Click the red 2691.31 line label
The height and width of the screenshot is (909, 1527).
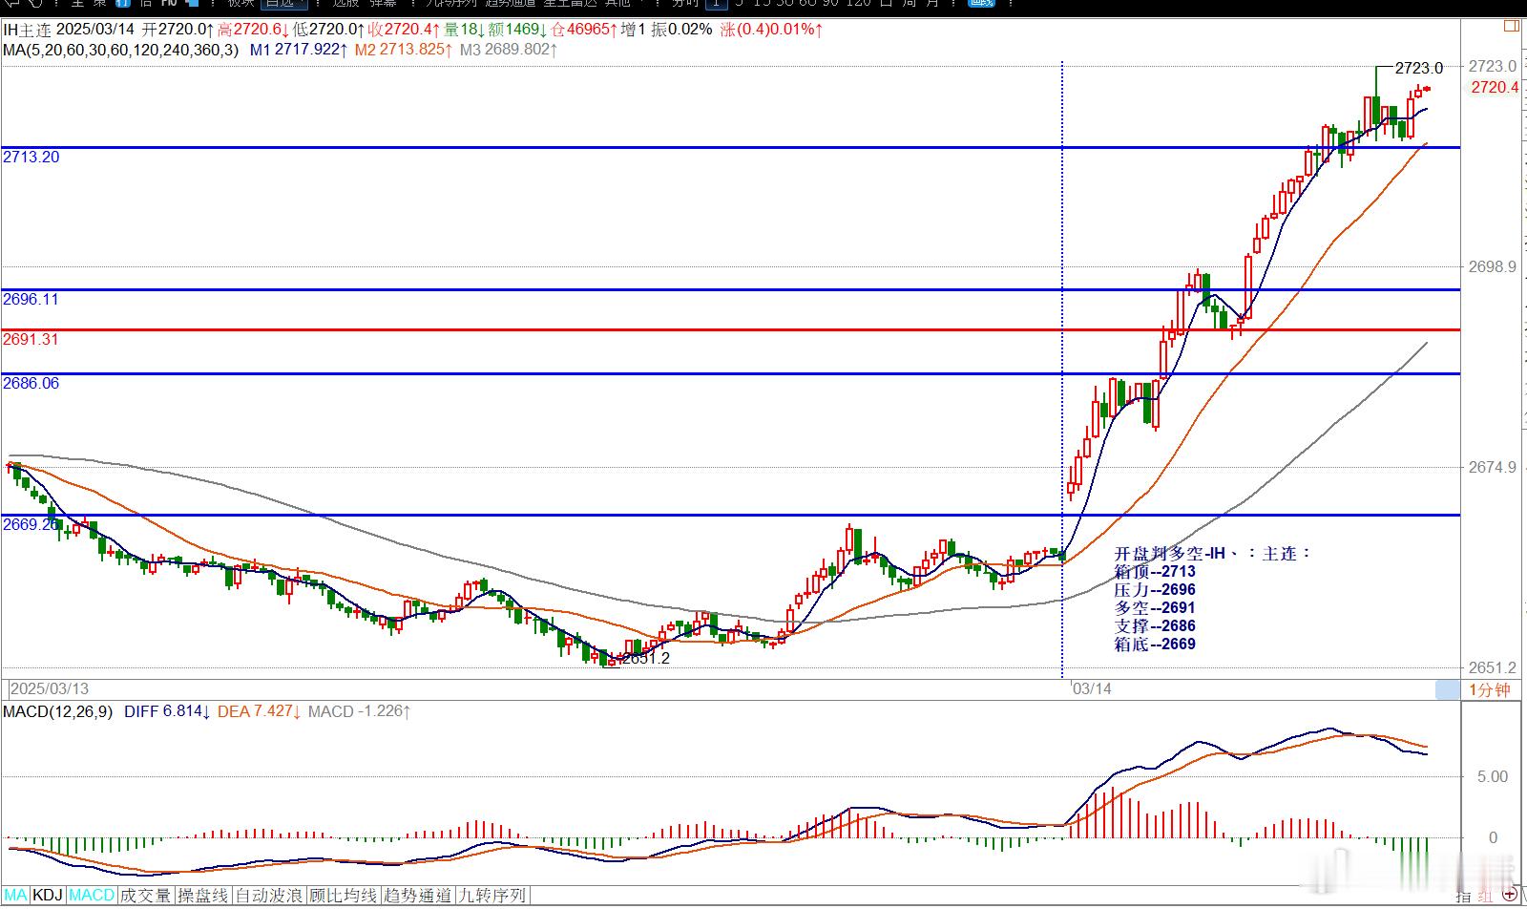[x=31, y=339]
